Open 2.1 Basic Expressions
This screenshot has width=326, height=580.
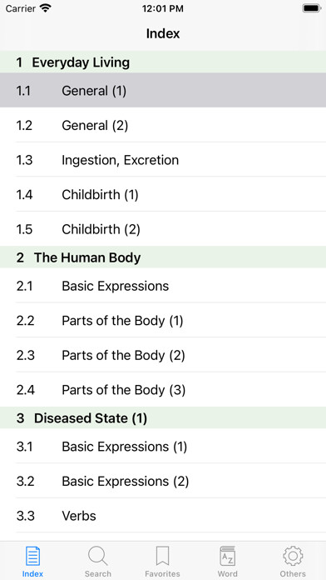[163, 286]
